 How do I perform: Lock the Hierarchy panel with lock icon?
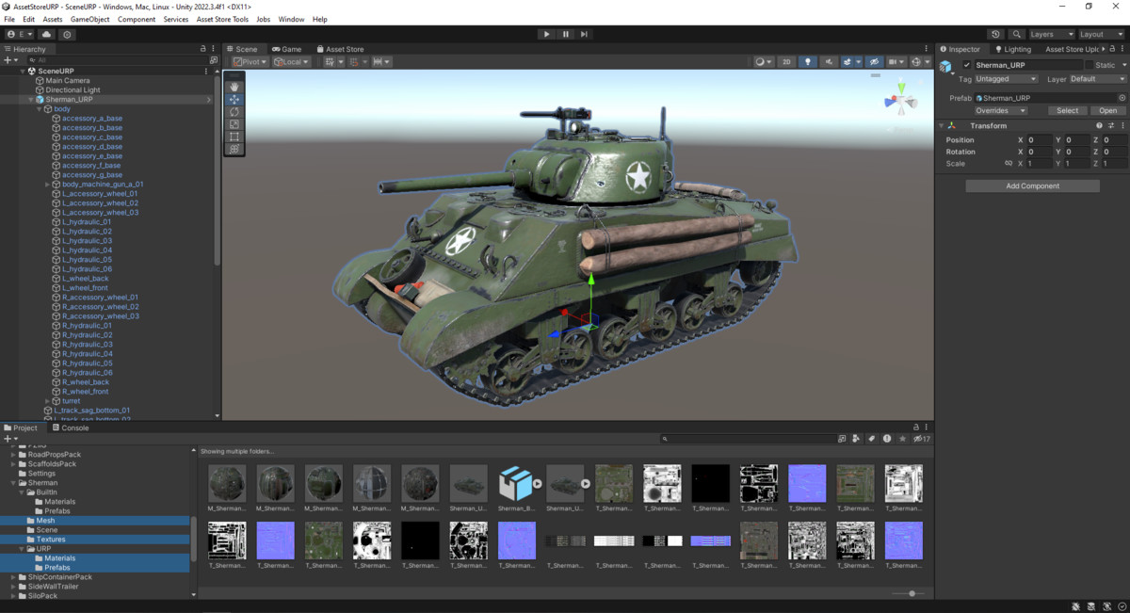(202, 49)
